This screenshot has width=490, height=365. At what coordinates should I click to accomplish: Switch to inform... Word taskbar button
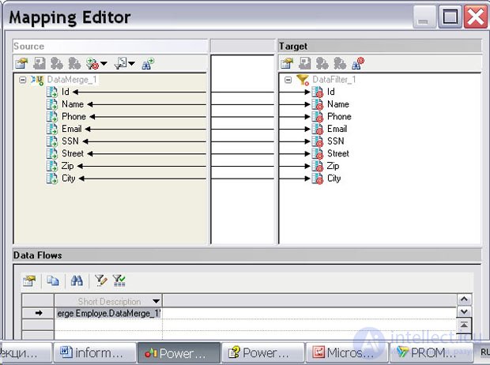(95, 353)
